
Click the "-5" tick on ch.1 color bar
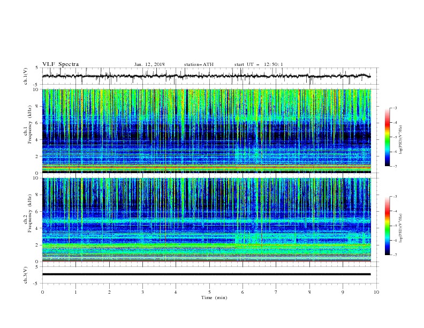395,137
